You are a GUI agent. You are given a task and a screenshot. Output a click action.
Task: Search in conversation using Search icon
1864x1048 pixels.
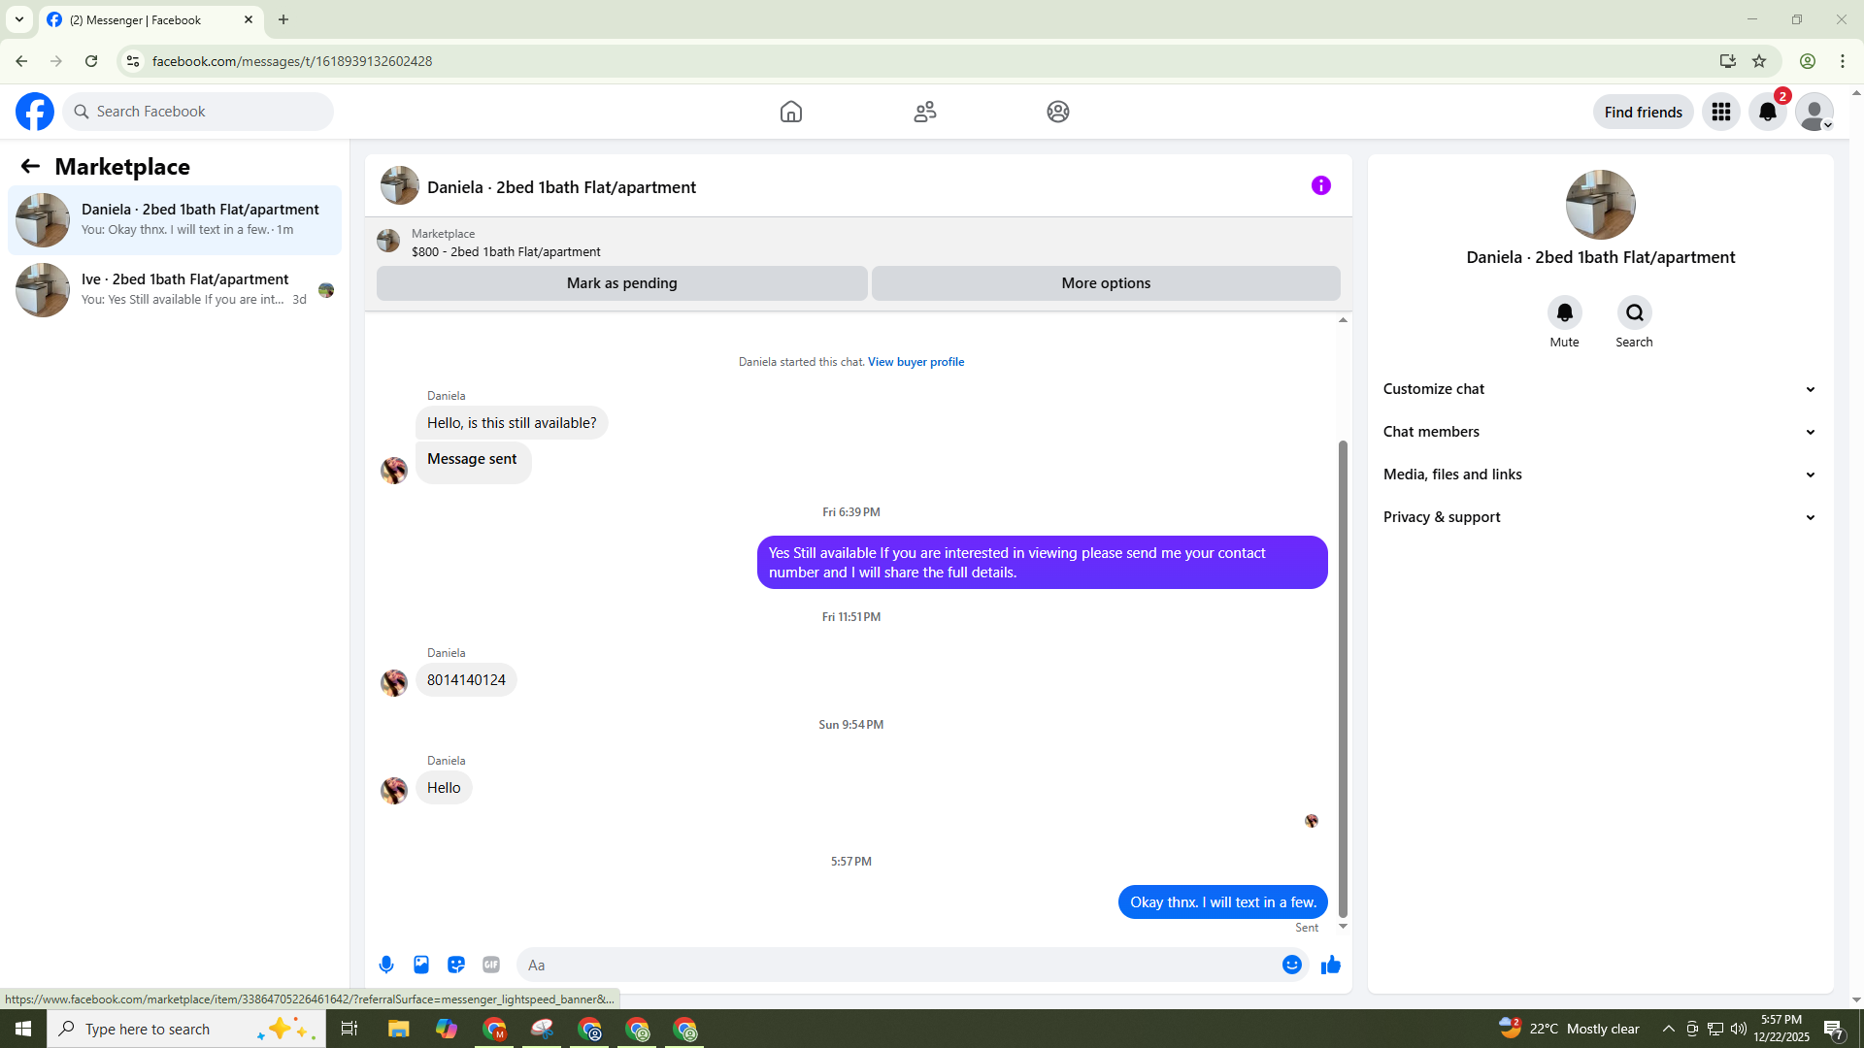pos(1634,313)
